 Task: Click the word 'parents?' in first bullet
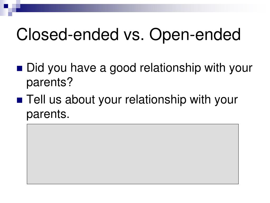[50, 82]
